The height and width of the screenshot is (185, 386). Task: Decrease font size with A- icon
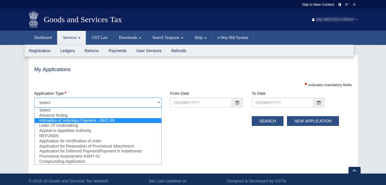[x=354, y=5]
